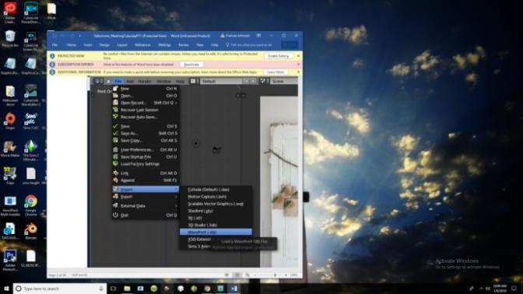Open the Adobe Creative Cloud desktop icon
This screenshot has width=523, height=294.
[10, 12]
